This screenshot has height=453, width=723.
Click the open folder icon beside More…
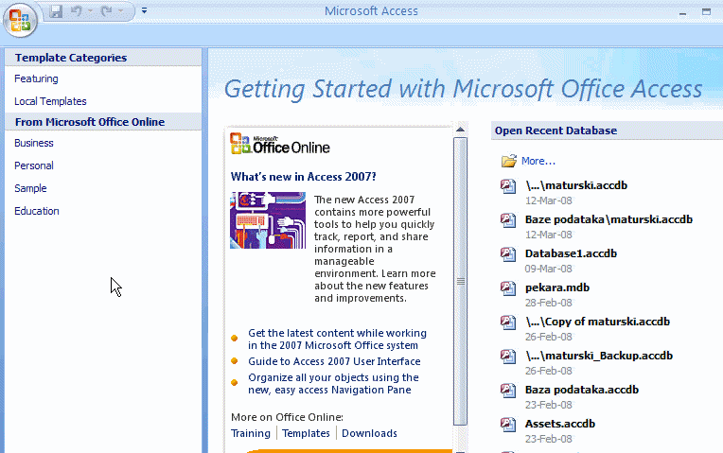508,161
